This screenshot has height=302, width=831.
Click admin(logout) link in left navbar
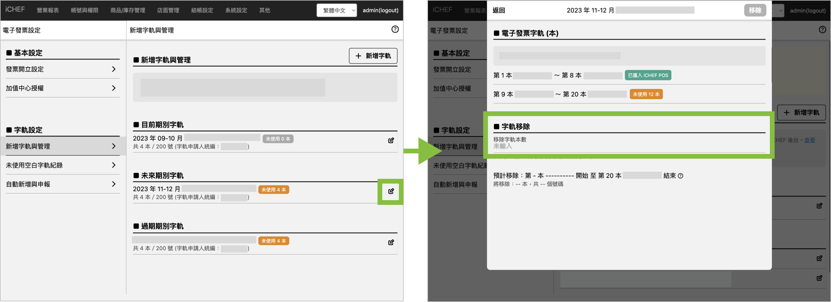380,10
